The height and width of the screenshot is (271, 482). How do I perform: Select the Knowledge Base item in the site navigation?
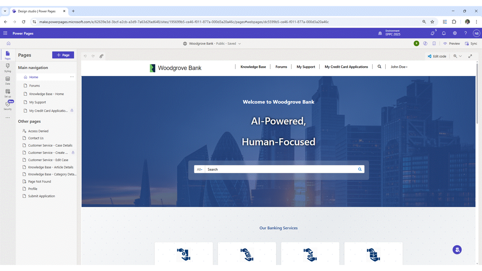[253, 67]
